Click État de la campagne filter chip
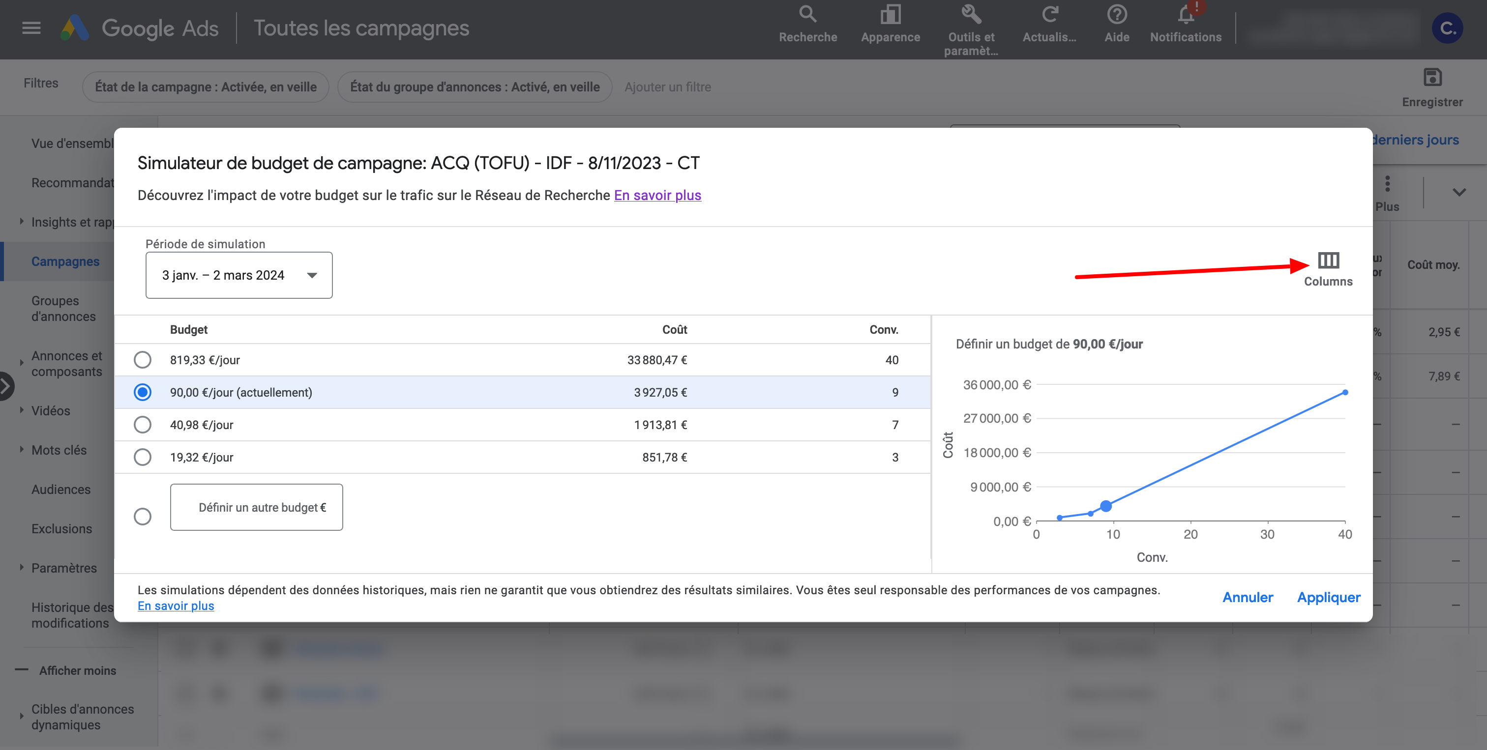The image size is (1487, 750). click(206, 87)
